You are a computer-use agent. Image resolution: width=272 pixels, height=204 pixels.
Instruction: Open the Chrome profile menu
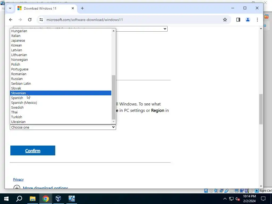[x=248, y=20]
